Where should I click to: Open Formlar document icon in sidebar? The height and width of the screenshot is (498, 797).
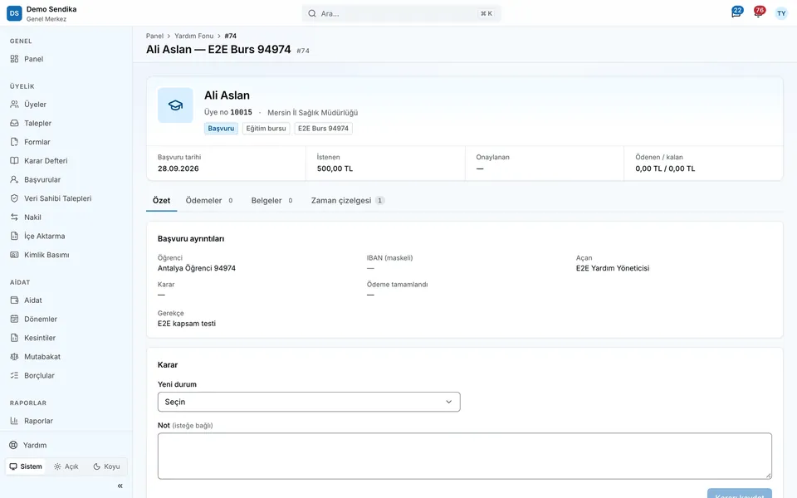click(14, 142)
